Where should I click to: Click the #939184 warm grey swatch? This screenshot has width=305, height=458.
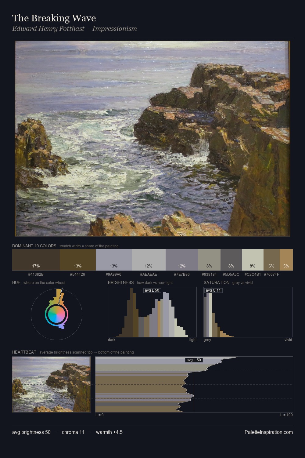pos(209,260)
